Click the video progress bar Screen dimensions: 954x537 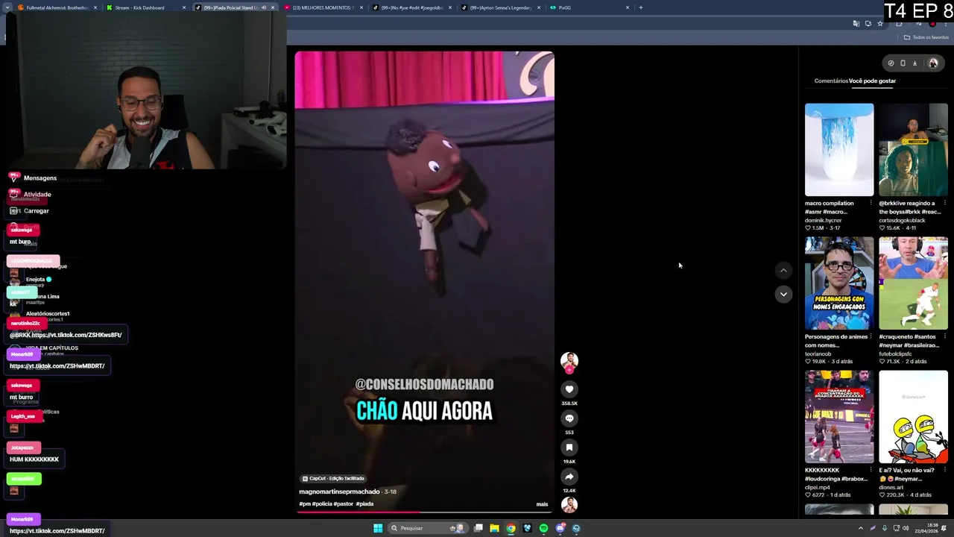pyautogui.click(x=423, y=512)
